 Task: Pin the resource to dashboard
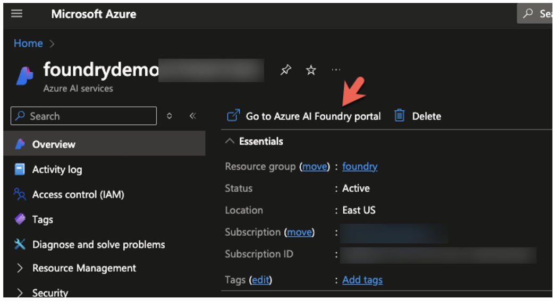pos(285,70)
